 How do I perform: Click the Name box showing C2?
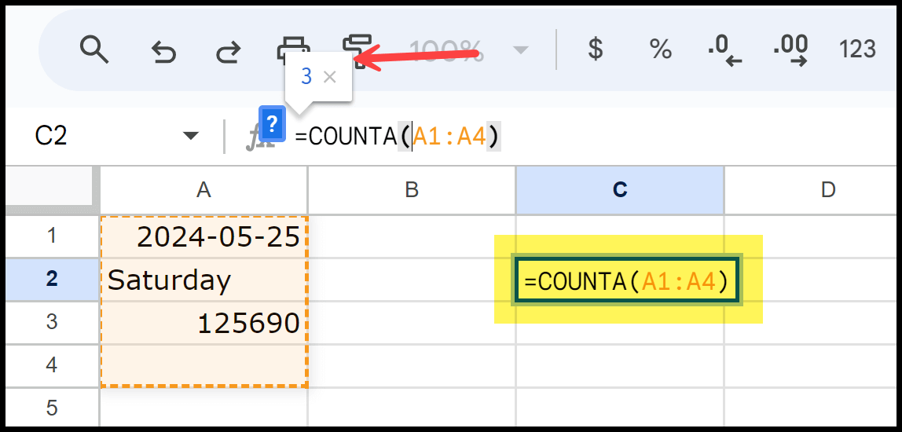coord(51,137)
